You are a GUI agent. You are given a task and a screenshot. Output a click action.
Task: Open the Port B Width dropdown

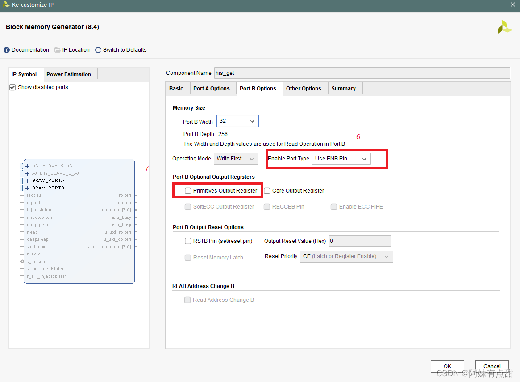(x=237, y=121)
